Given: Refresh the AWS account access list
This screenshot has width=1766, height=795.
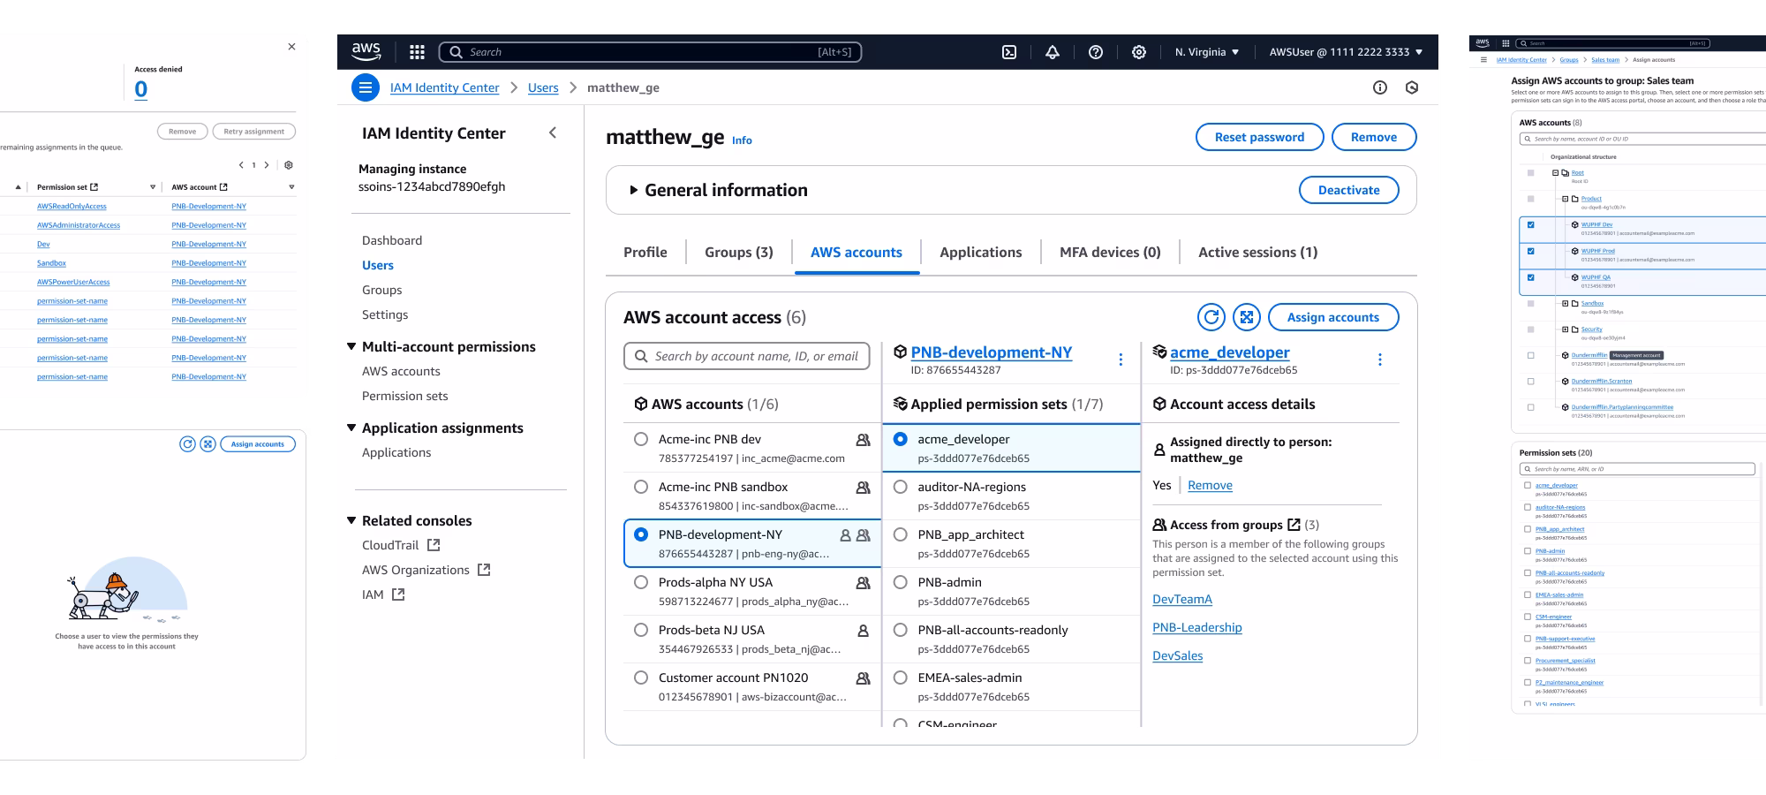Looking at the screenshot, I should [x=1211, y=317].
